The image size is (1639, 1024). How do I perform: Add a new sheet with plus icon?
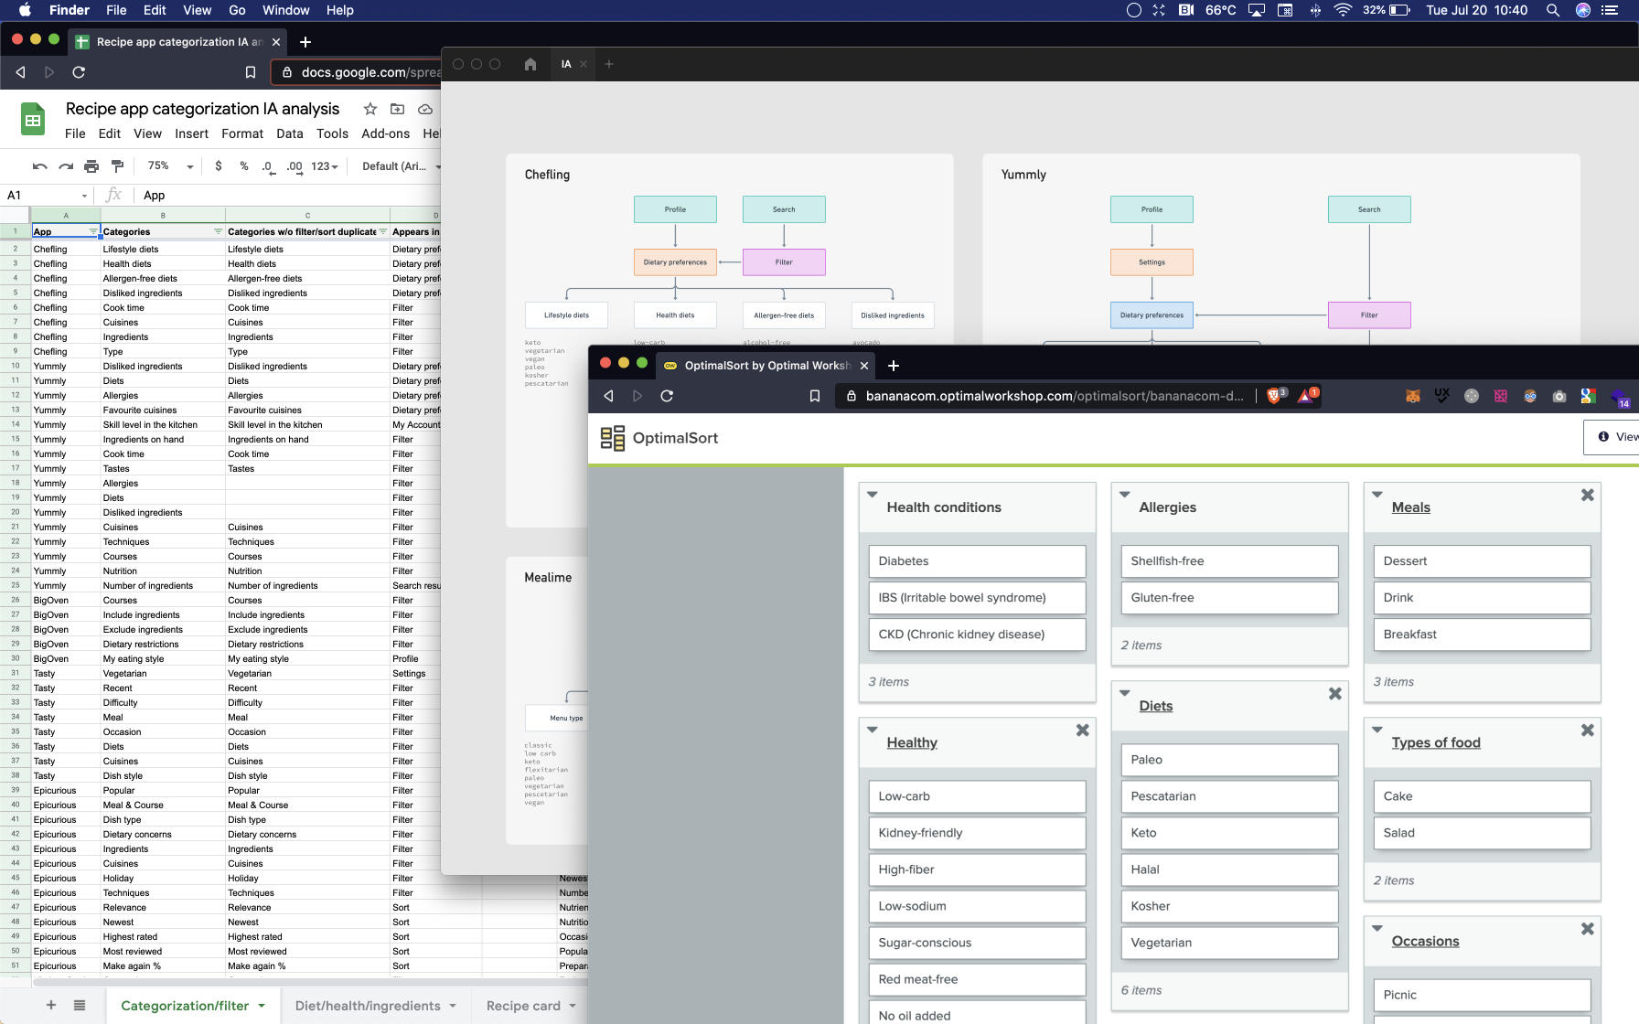51,1005
